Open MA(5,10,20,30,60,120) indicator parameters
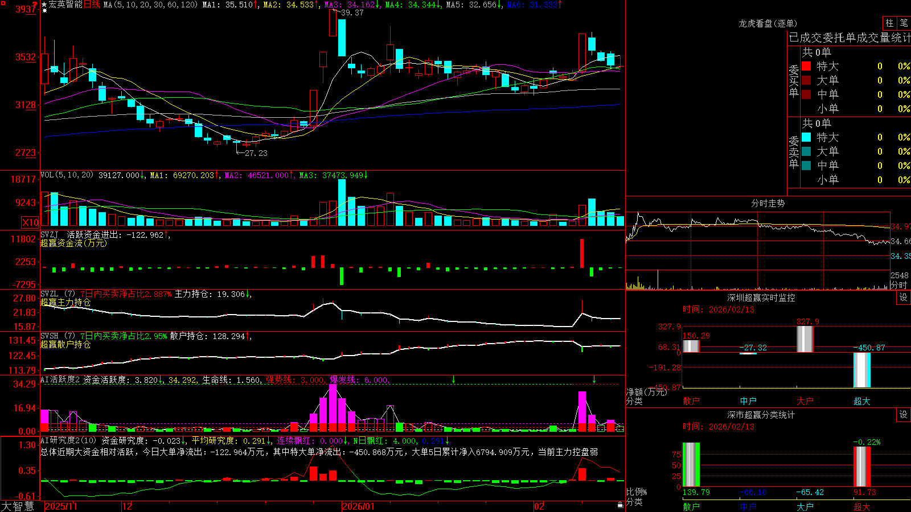The image size is (911, 512). pyautogui.click(x=150, y=5)
